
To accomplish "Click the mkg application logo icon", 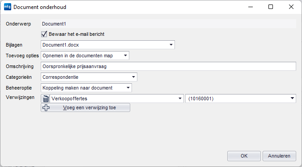I will pos(8,7).
